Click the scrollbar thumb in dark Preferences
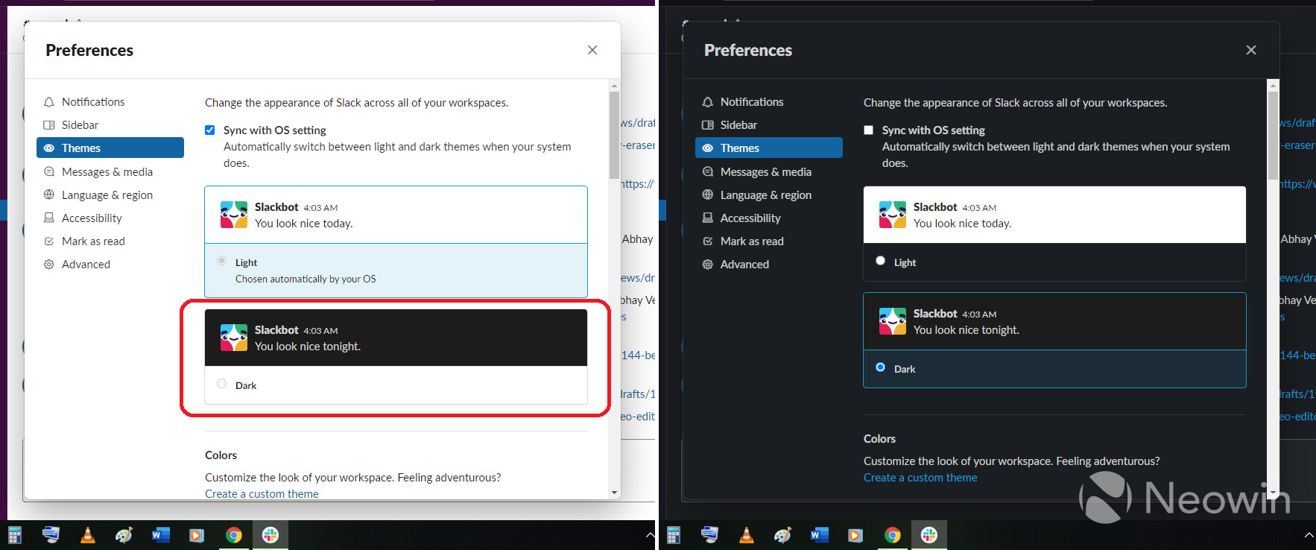The width and height of the screenshot is (1316, 550). click(1273, 135)
